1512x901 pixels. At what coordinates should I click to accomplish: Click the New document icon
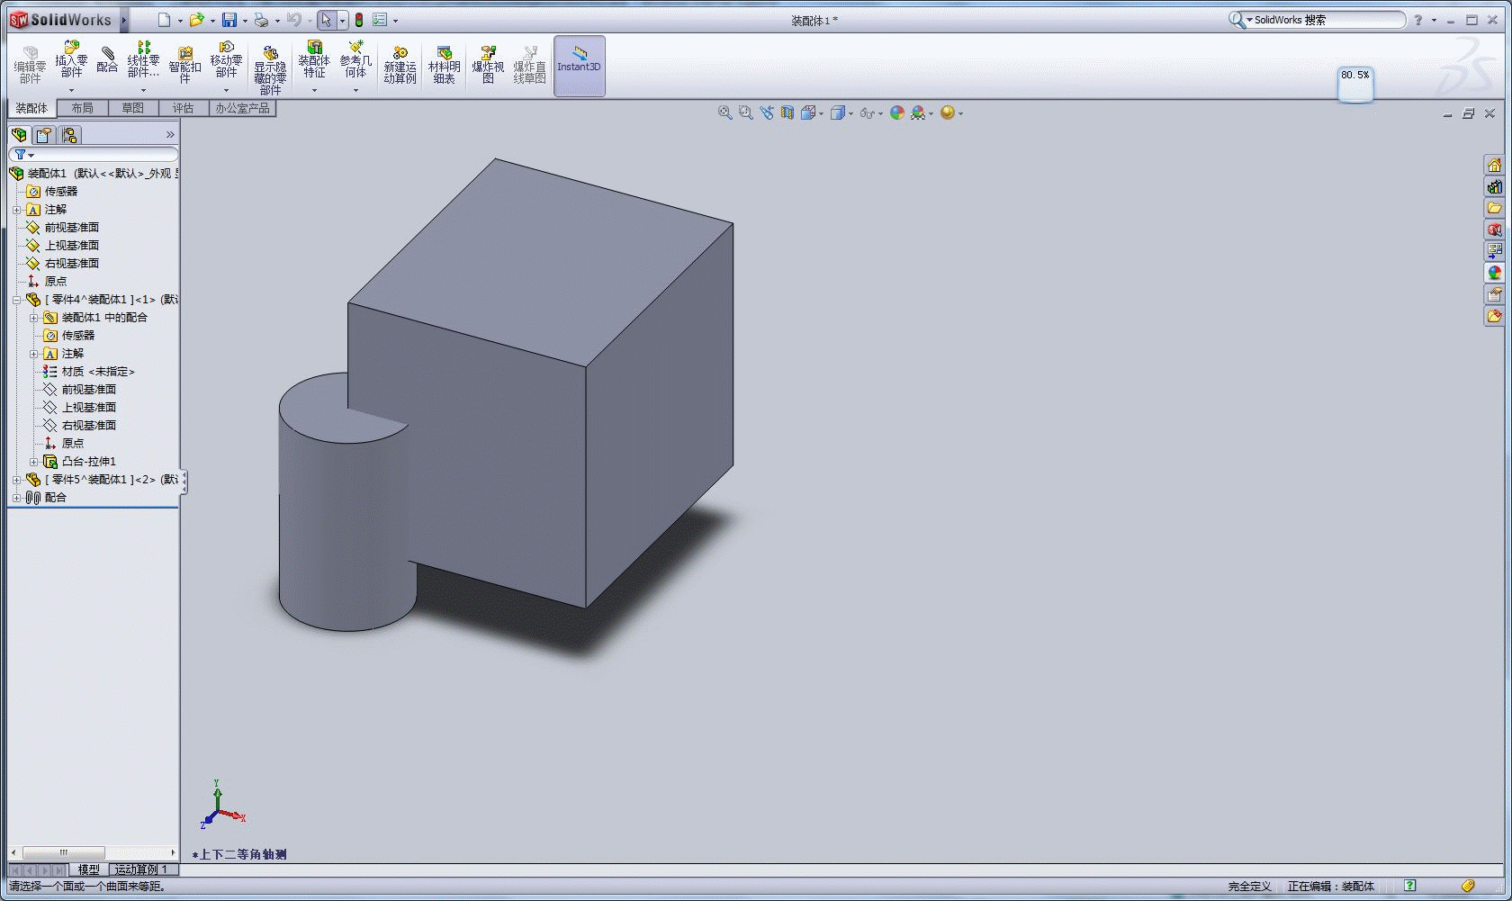[x=164, y=20]
